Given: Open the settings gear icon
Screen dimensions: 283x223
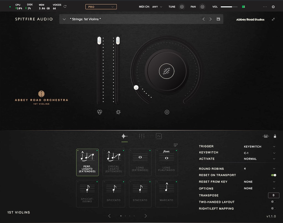Looking at the screenshot, I should pyautogui.click(x=273, y=7).
